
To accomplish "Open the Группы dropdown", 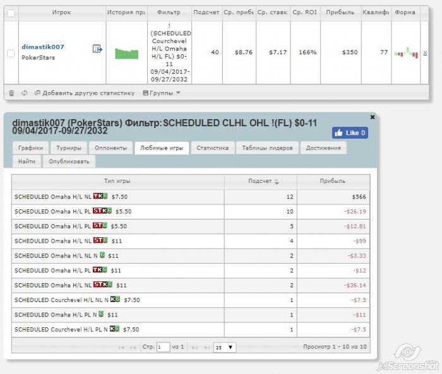I will [162, 93].
